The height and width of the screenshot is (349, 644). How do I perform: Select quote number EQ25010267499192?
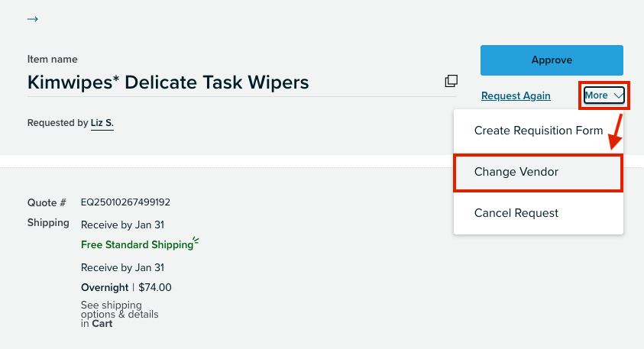[x=125, y=202]
